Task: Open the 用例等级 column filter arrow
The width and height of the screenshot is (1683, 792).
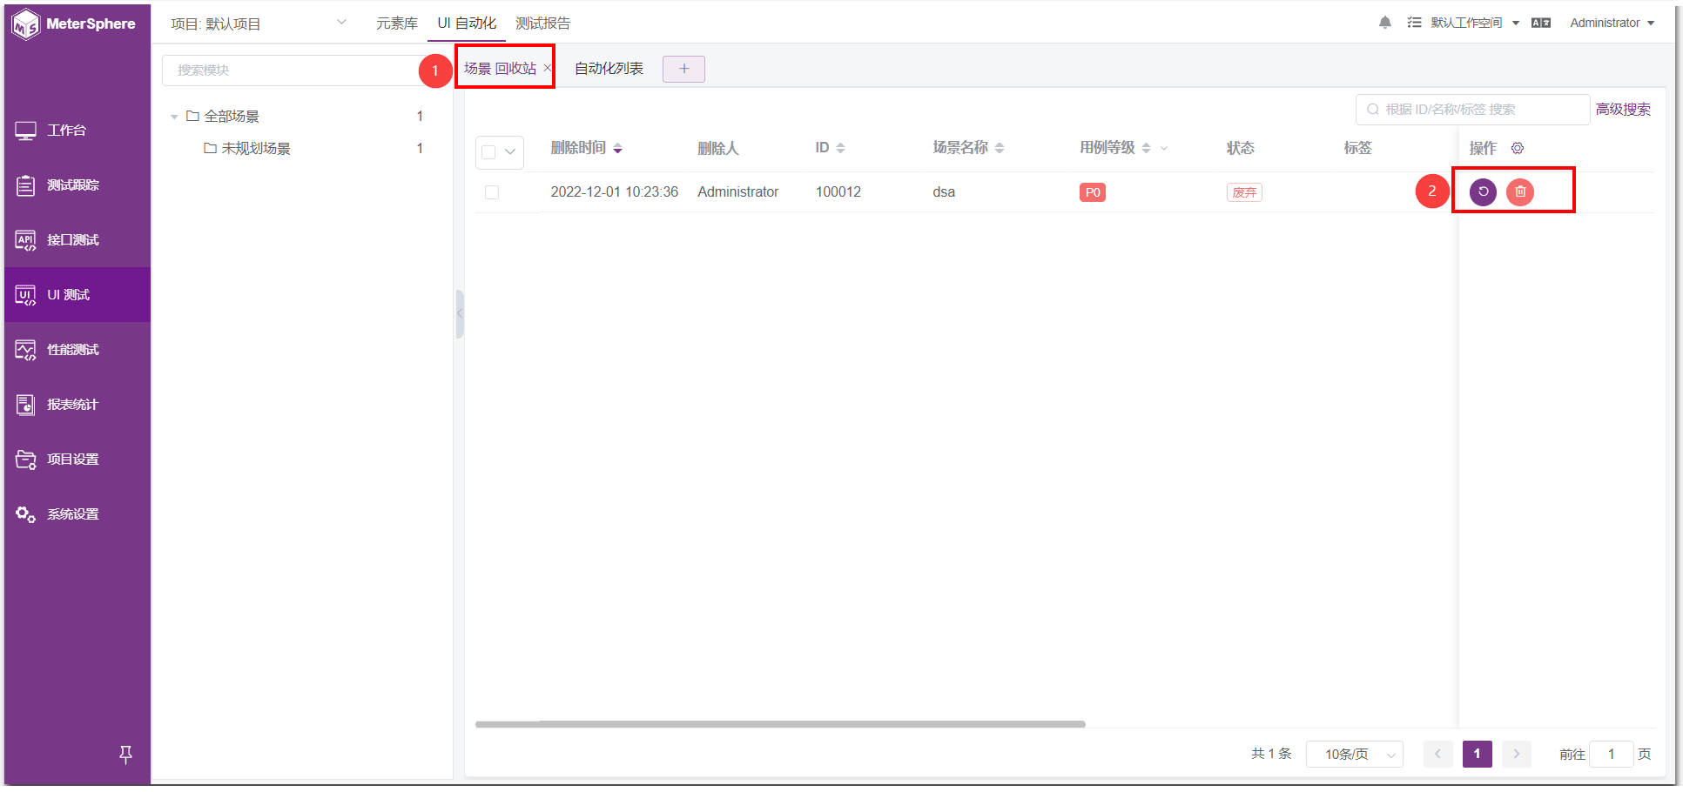Action: coord(1164,149)
